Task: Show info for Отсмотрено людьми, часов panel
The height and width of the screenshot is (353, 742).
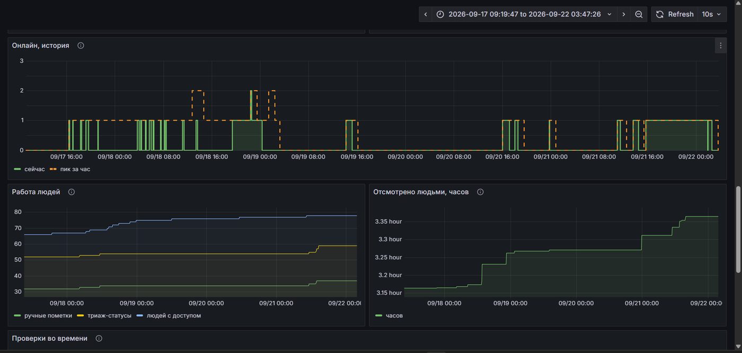Action: click(480, 192)
